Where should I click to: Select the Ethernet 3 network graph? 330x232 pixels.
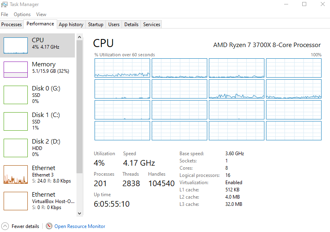[x=15, y=175]
